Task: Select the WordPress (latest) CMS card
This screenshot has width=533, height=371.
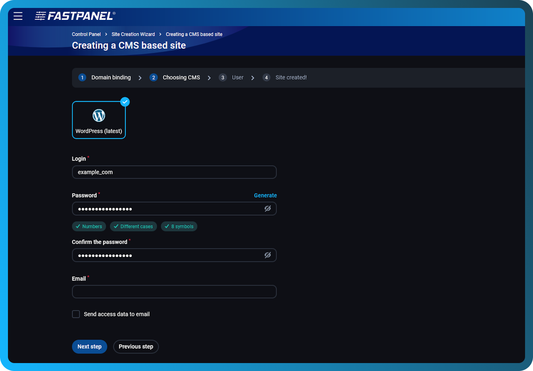Action: point(99,120)
